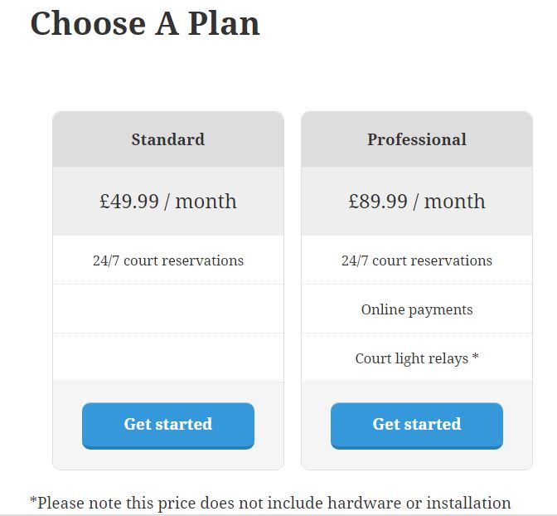Click the asterisk starting the price footnote

click(x=33, y=501)
